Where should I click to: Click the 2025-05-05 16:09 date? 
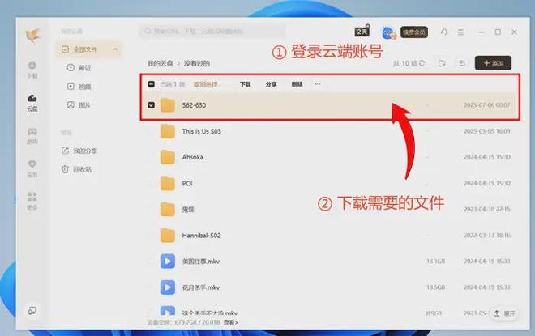(x=487, y=131)
